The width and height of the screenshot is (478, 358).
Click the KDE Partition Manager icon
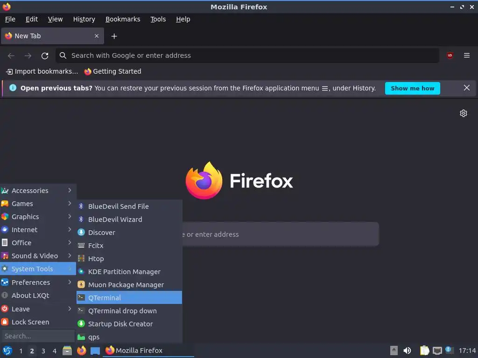[81, 272]
